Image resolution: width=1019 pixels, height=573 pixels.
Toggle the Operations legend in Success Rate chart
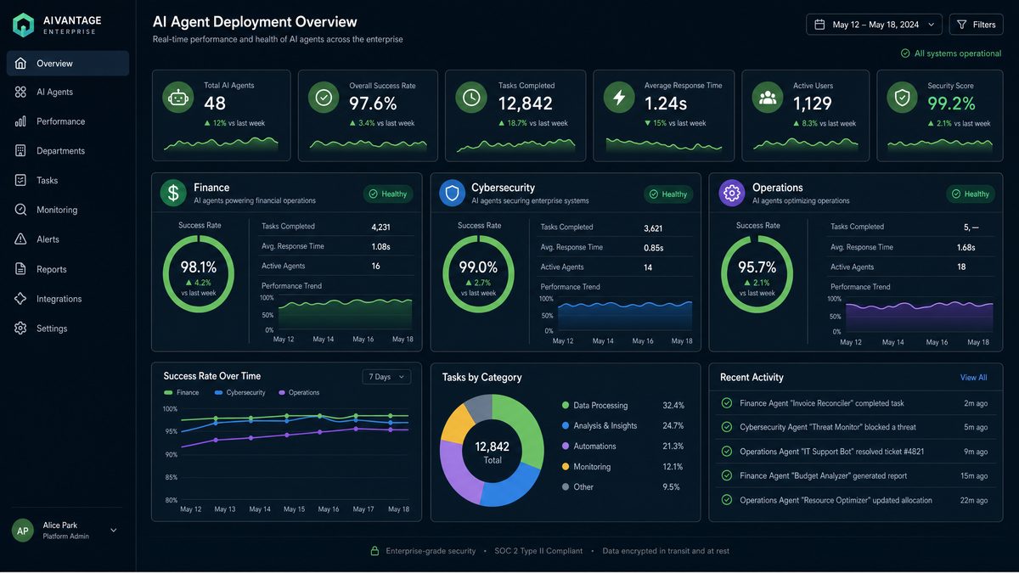point(298,392)
